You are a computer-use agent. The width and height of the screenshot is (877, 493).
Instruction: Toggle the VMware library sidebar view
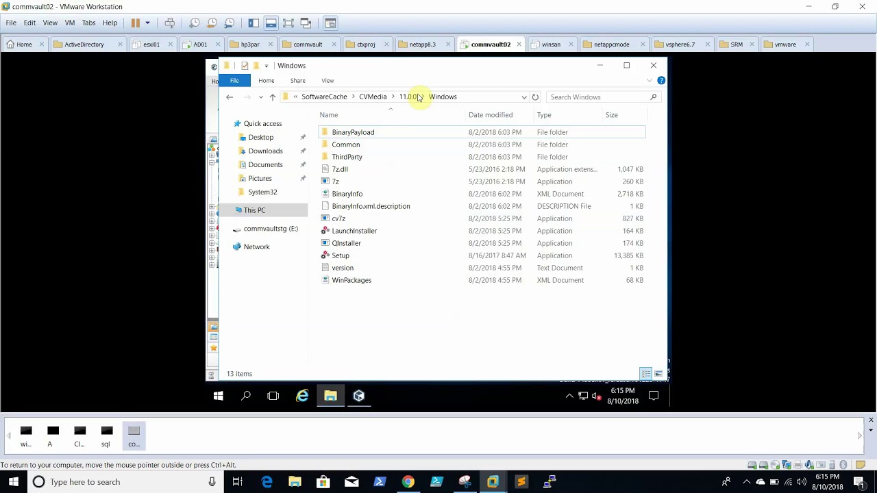click(x=254, y=23)
